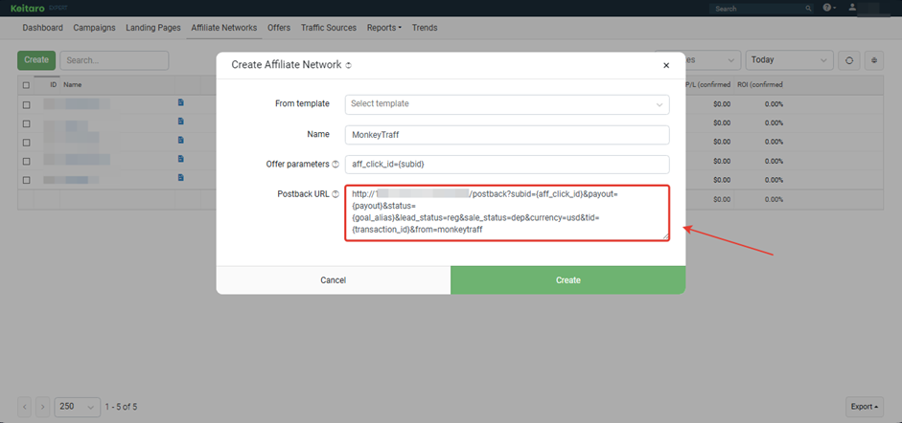Viewport: 902px width, 423px height.
Task: Open the Campaigns tab
Action: [x=94, y=28]
